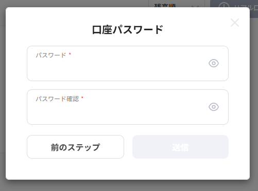
Task: Open the 残高順 sort dropdown behind dialog
Action: (177, 4)
